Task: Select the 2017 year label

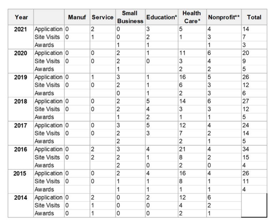Action: pyautogui.click(x=21, y=126)
